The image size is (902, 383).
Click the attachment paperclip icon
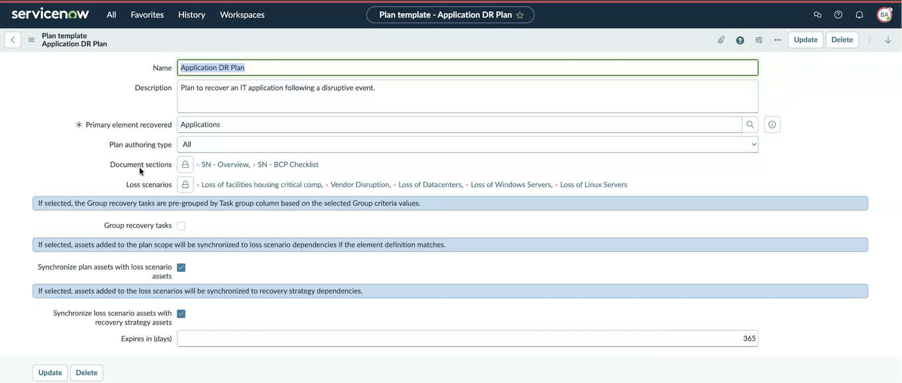721,40
